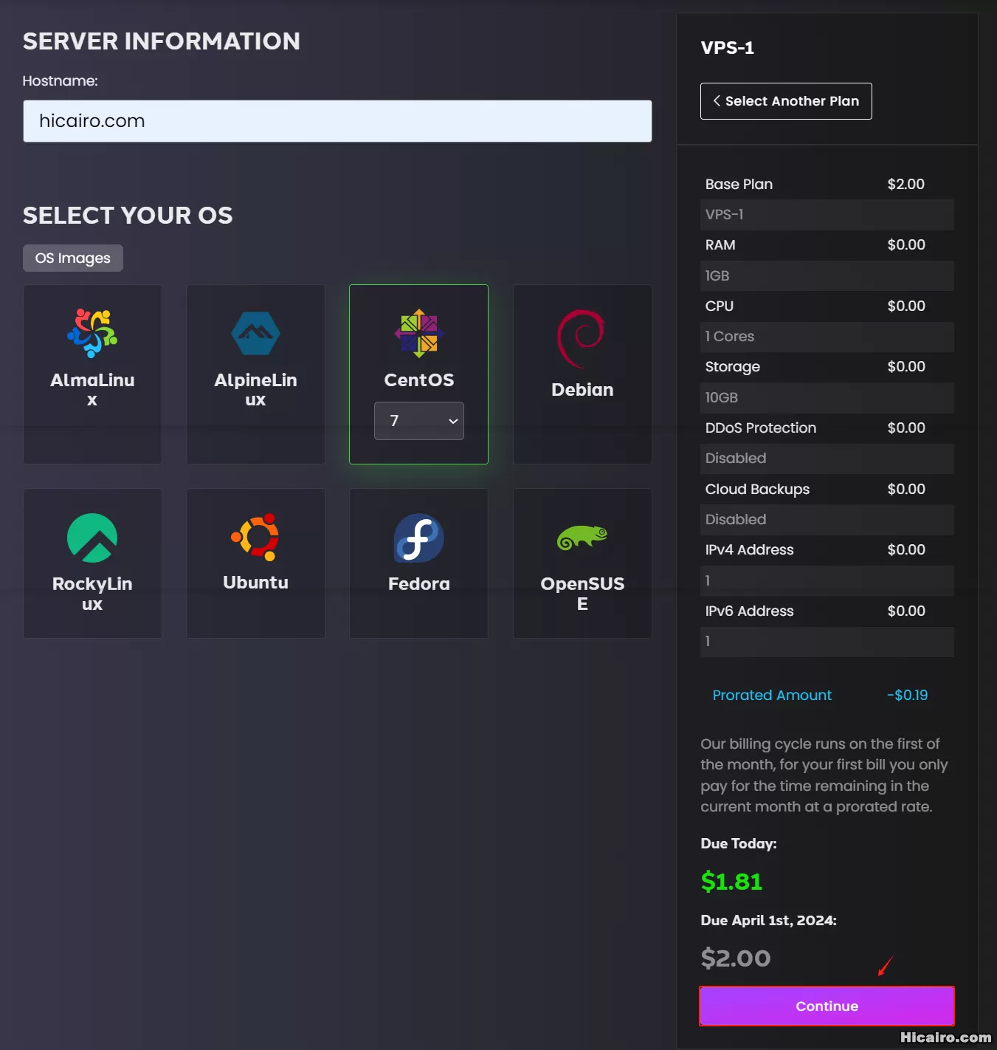Click the VPS-1 plan heading
Image resolution: width=997 pixels, height=1050 pixels.
(x=727, y=48)
